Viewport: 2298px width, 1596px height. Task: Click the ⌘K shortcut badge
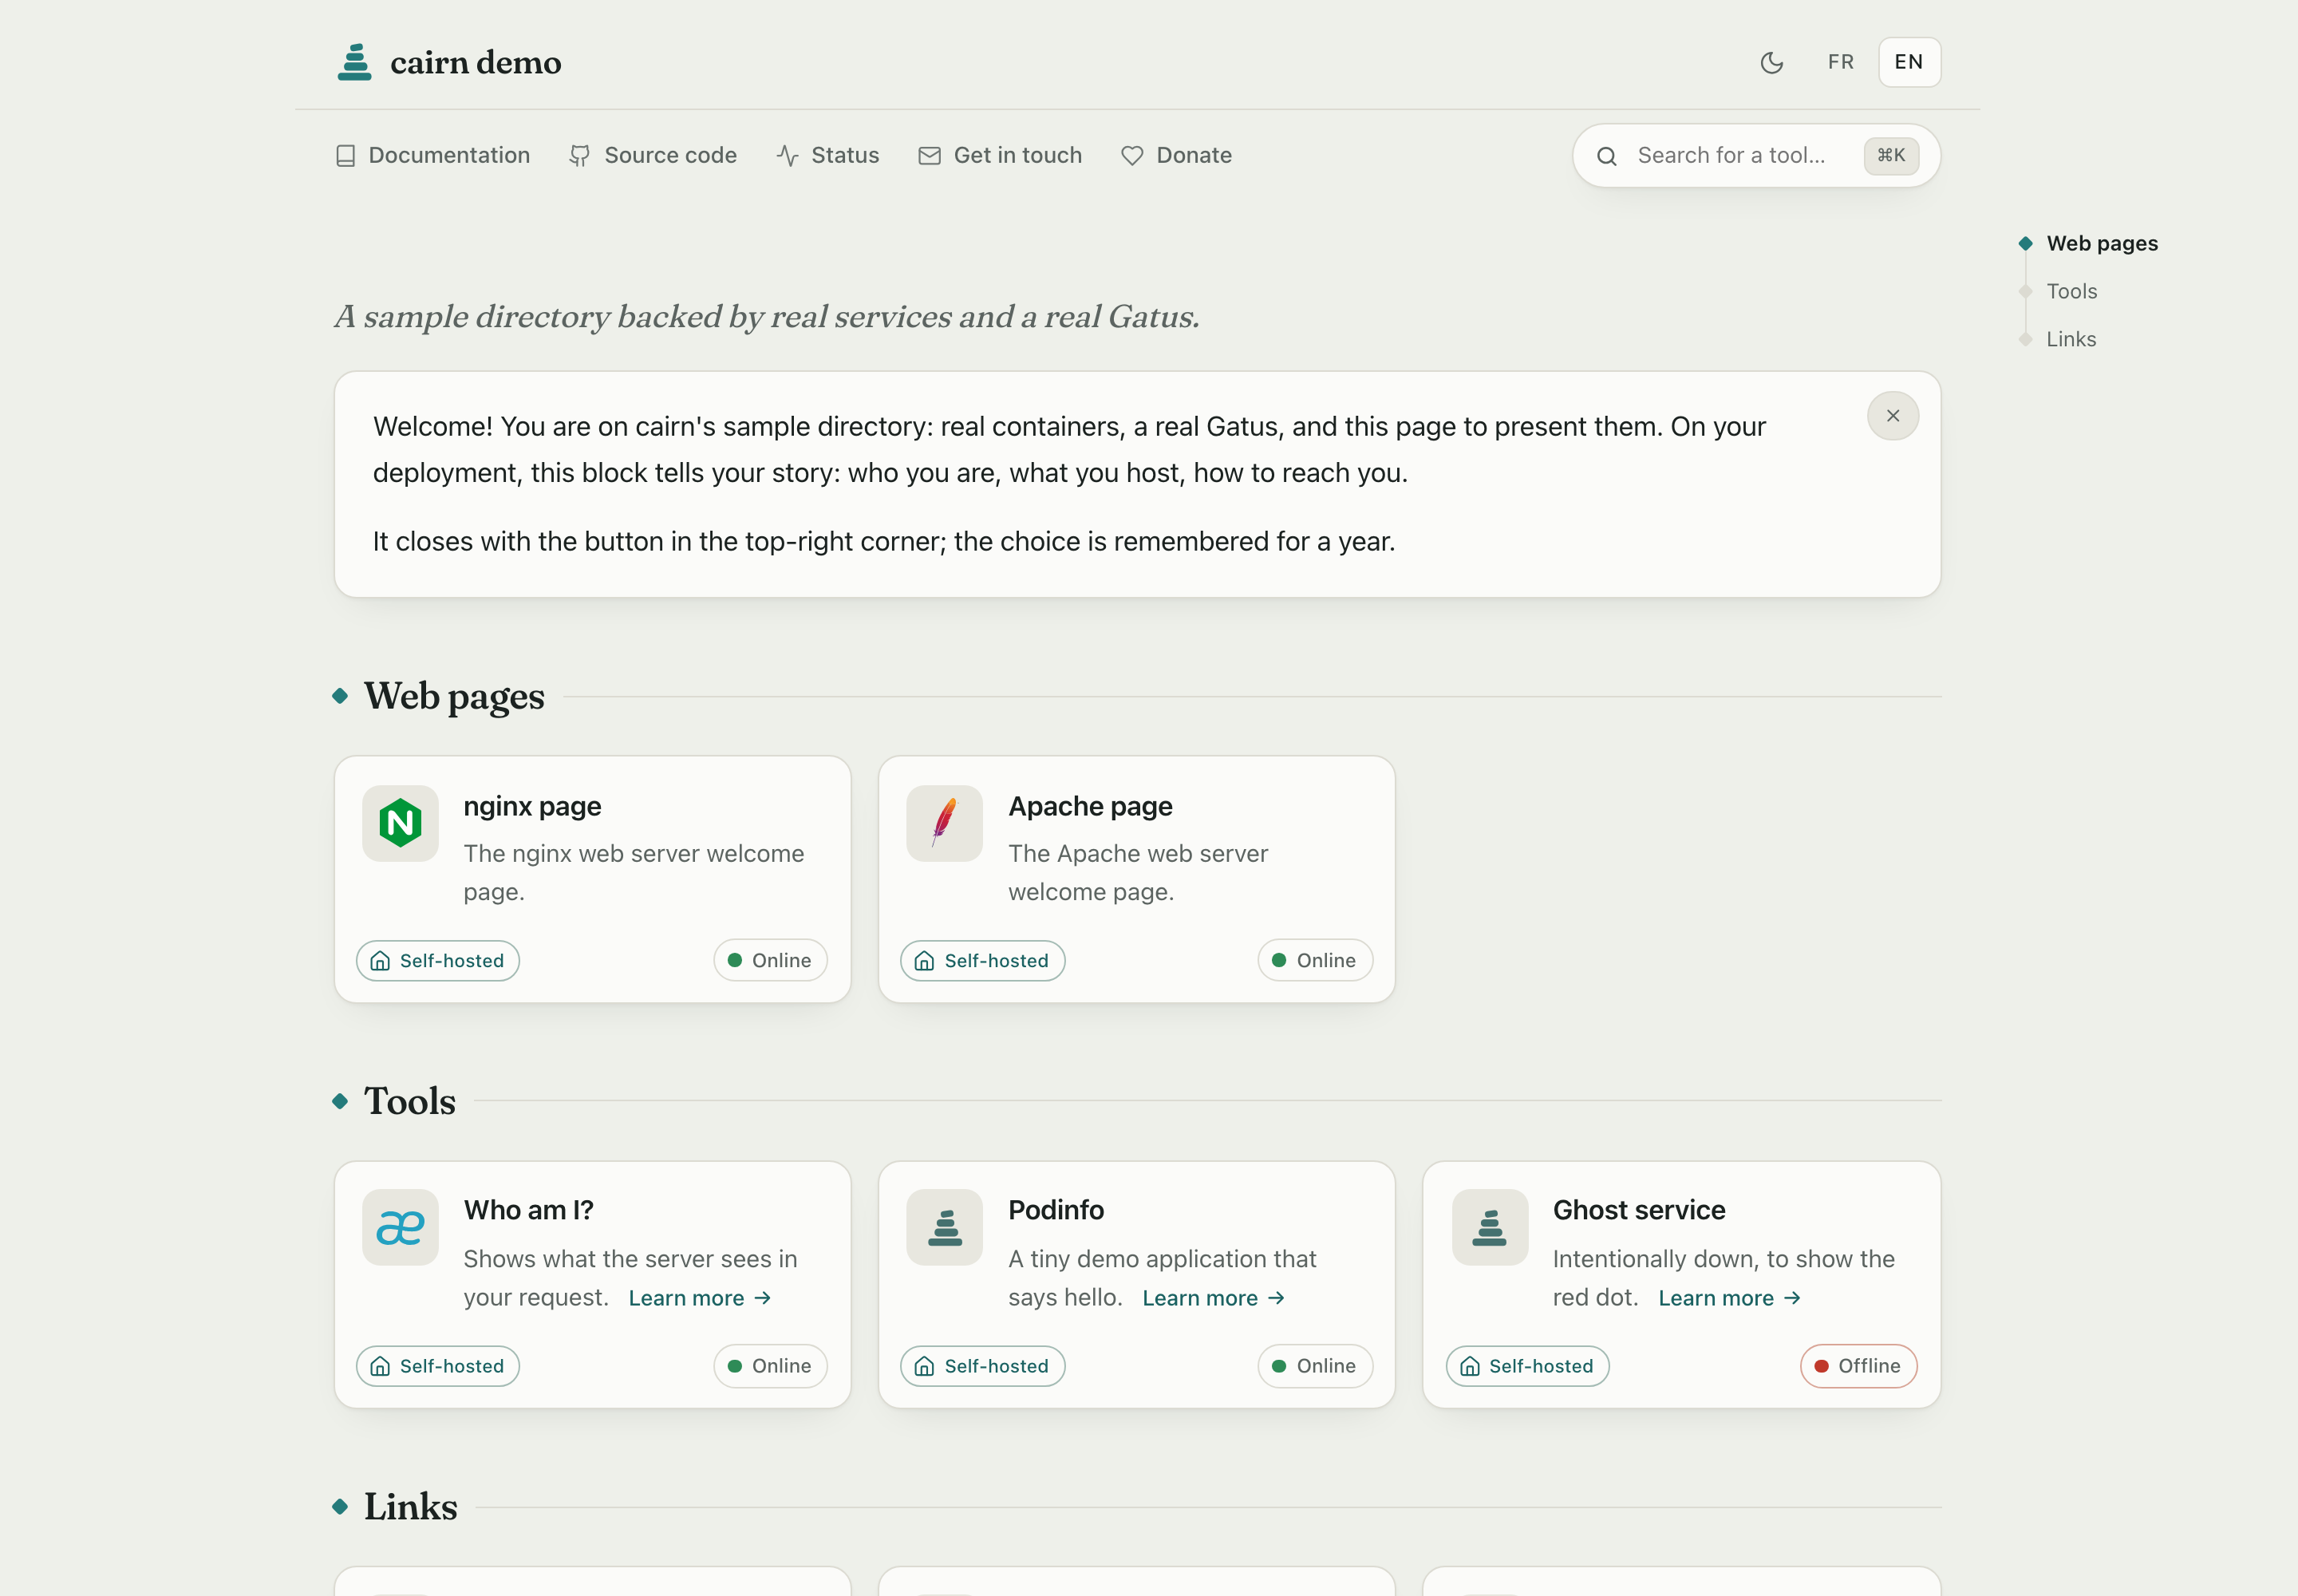(x=1891, y=155)
